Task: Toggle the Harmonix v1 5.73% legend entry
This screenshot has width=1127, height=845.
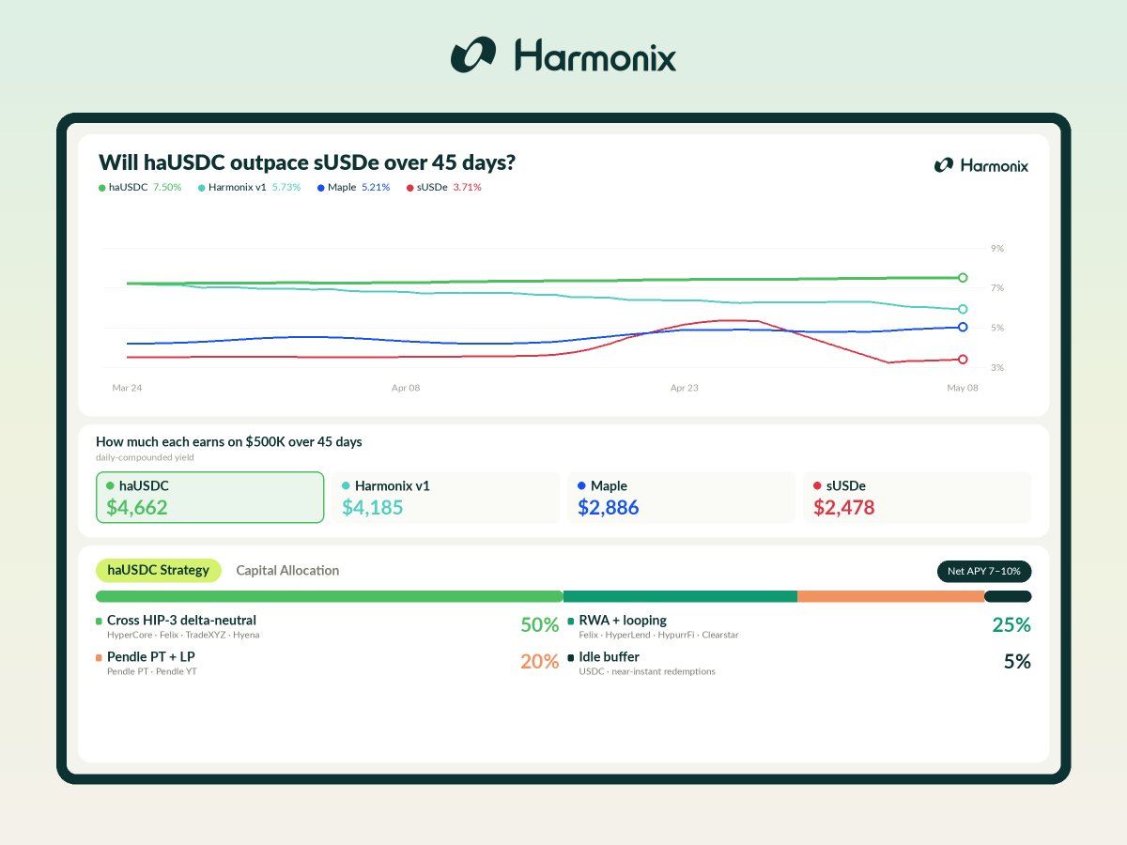Action: point(250,188)
